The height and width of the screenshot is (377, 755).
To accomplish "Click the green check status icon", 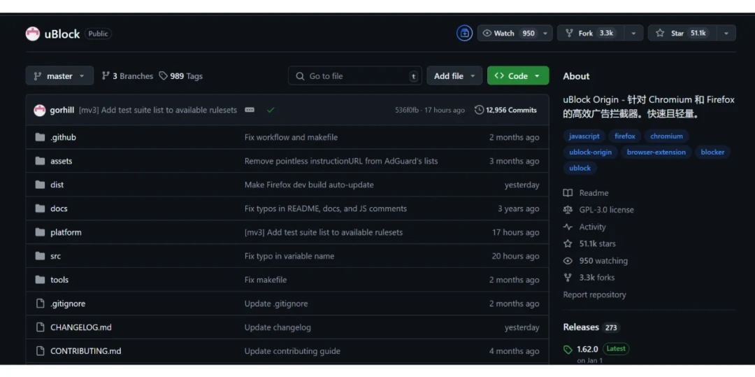I will 271,111.
